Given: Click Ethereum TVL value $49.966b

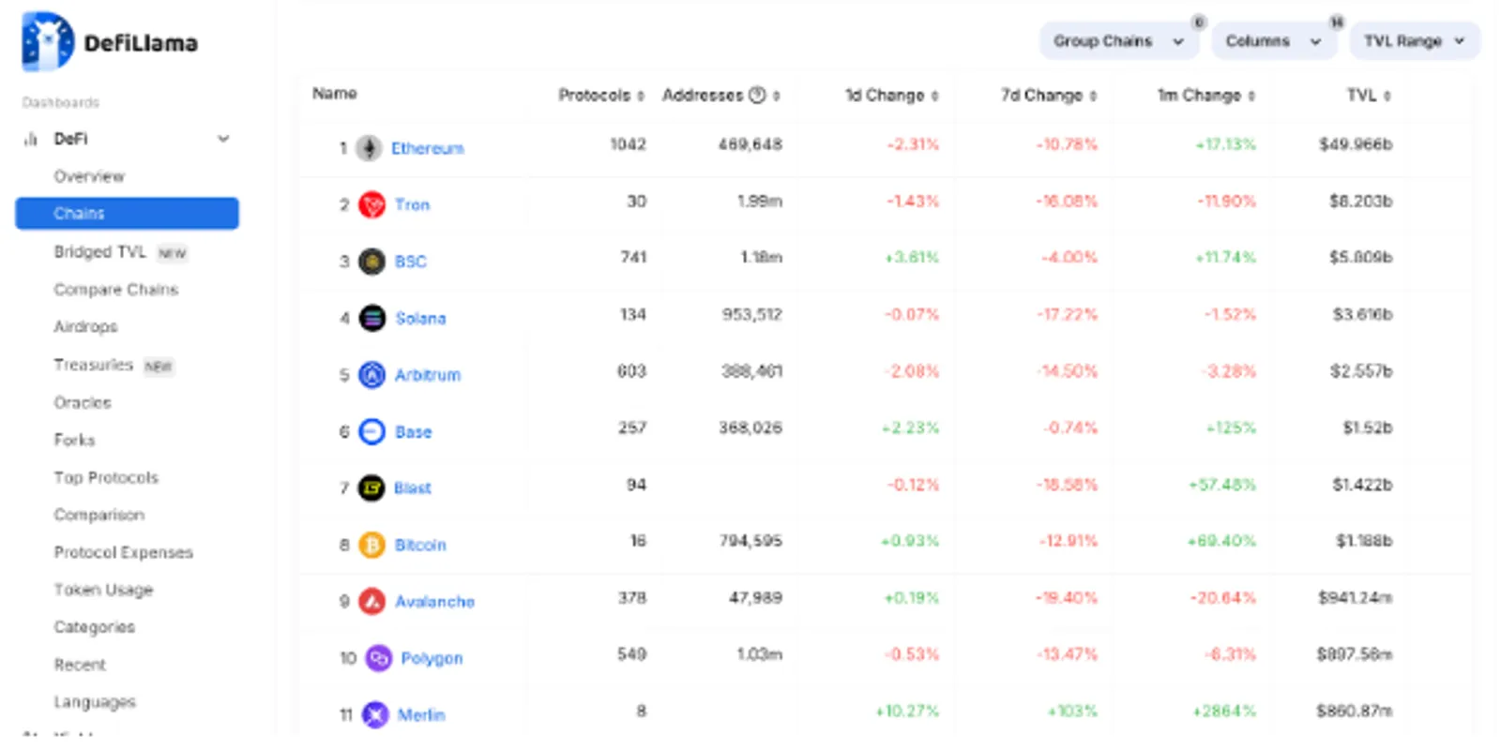Looking at the screenshot, I should click(1356, 144).
